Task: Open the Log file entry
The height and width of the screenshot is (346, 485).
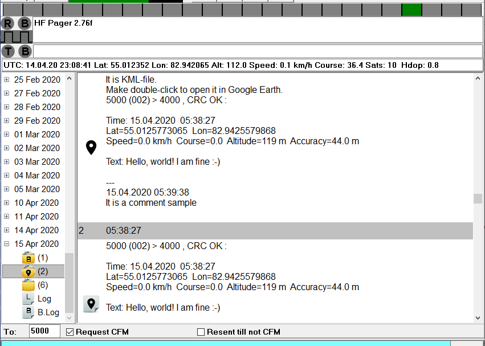Action: point(28,299)
